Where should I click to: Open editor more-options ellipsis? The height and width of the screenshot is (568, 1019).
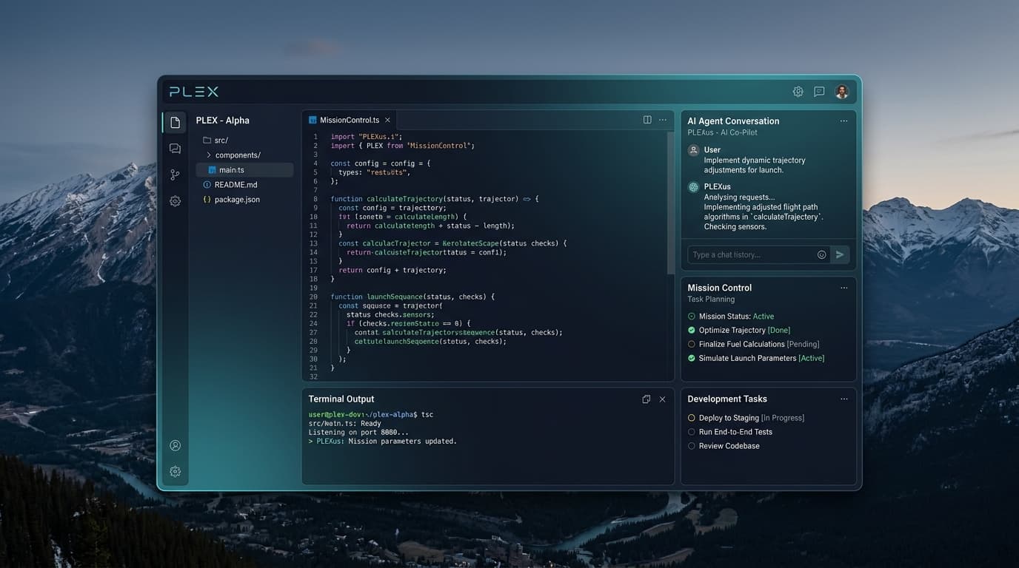pos(663,120)
